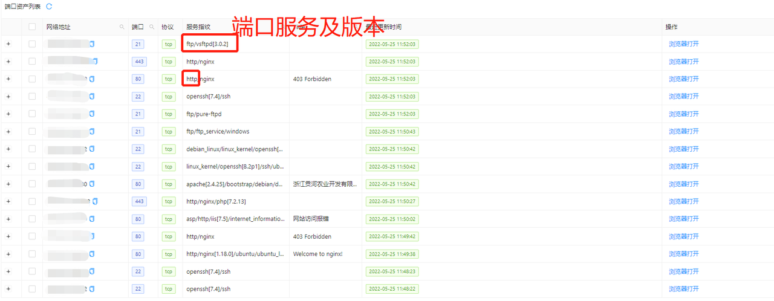This screenshot has height=301, width=774.
Task: Open http/nginx/php[7.2.13] entry in browser
Action: pos(683,201)
